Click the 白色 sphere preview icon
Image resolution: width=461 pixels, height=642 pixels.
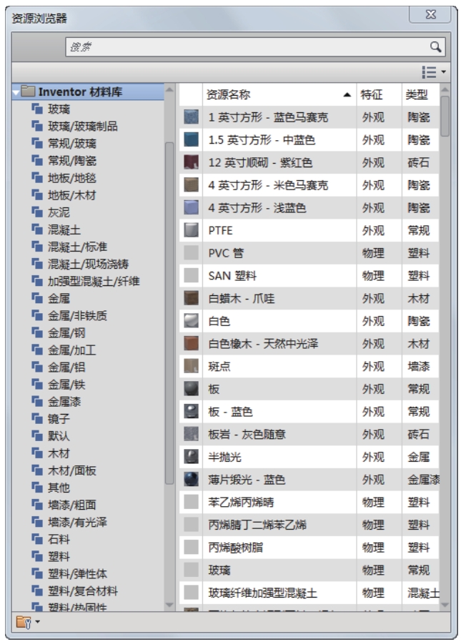click(192, 320)
